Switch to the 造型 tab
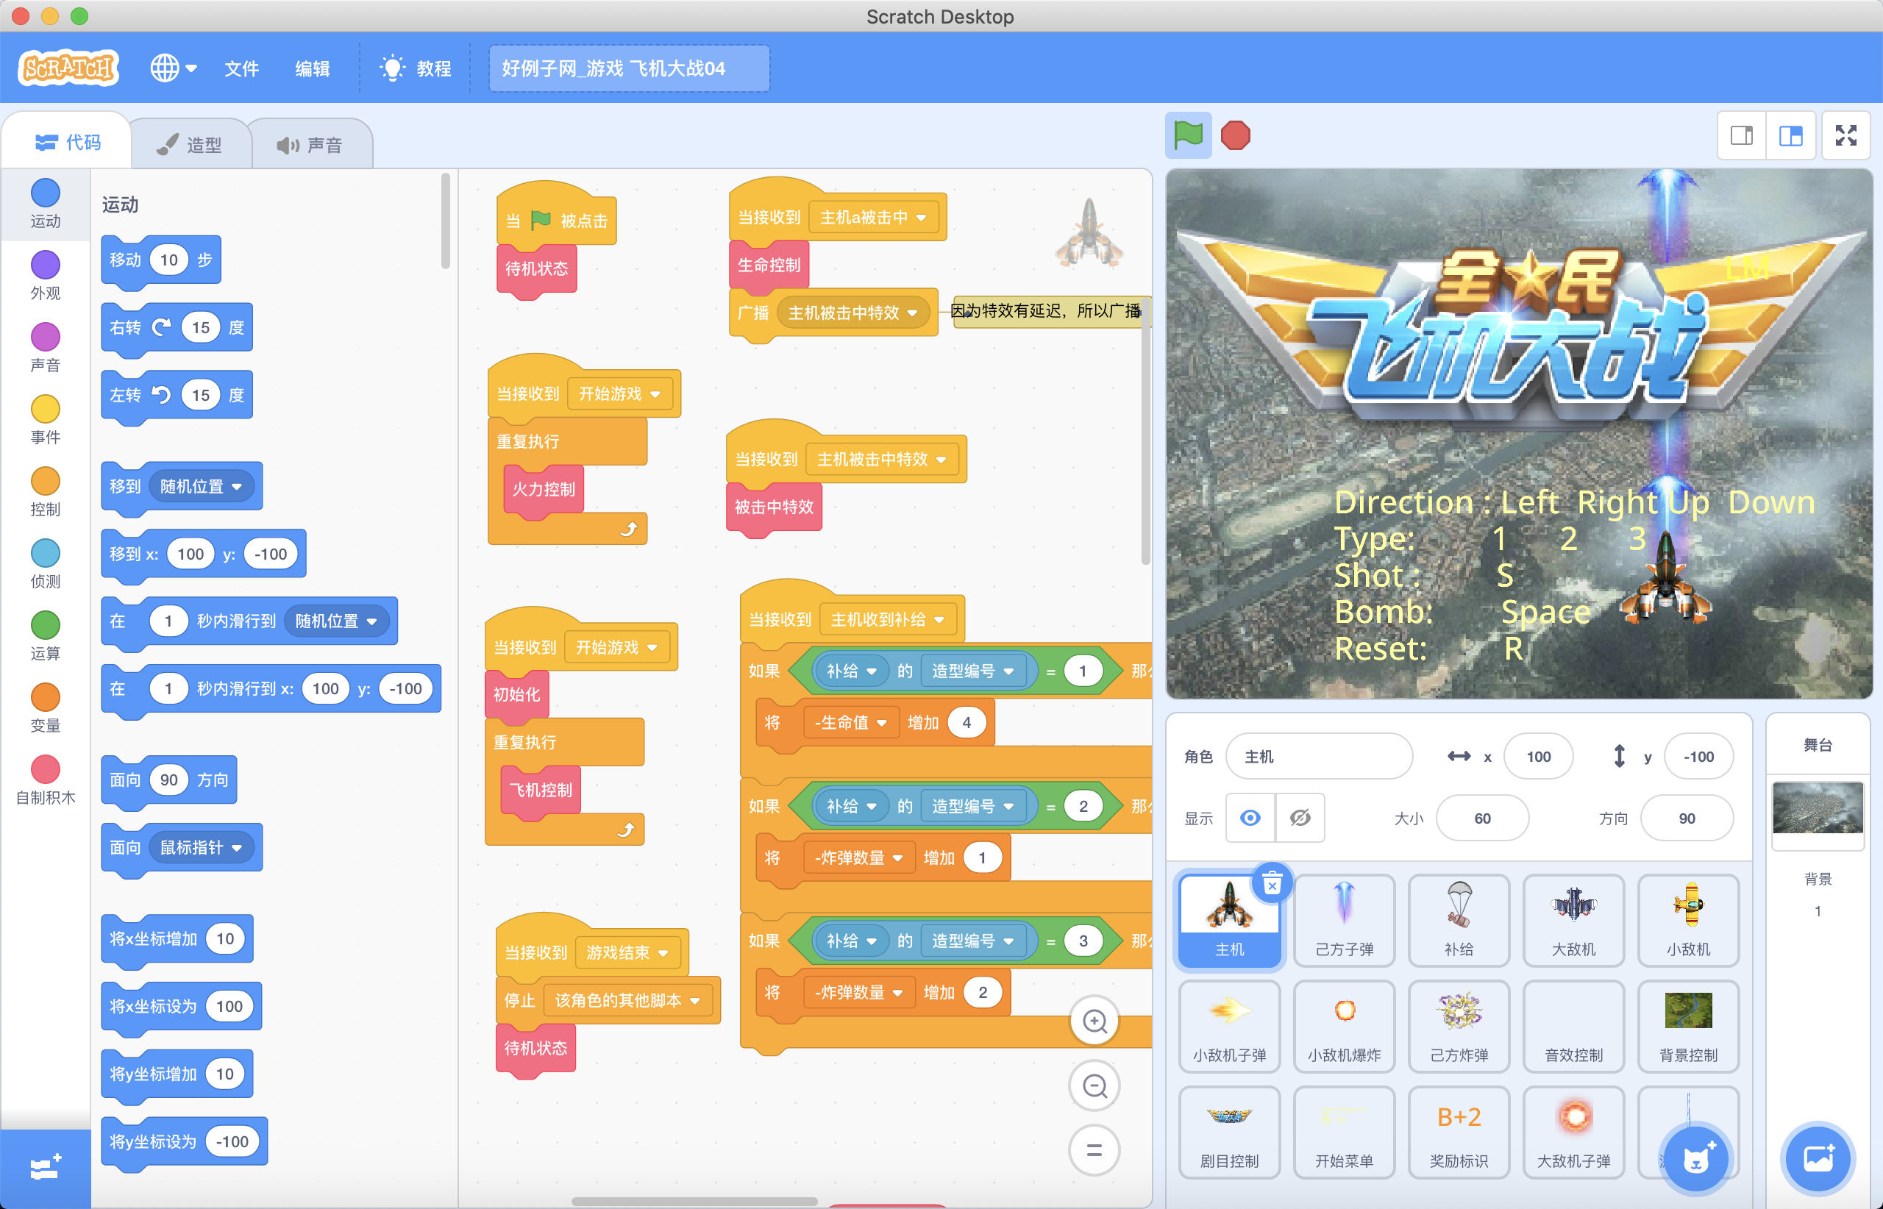This screenshot has height=1209, width=1883. click(191, 144)
